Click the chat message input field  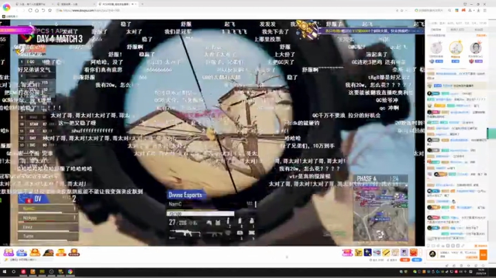[459, 255]
